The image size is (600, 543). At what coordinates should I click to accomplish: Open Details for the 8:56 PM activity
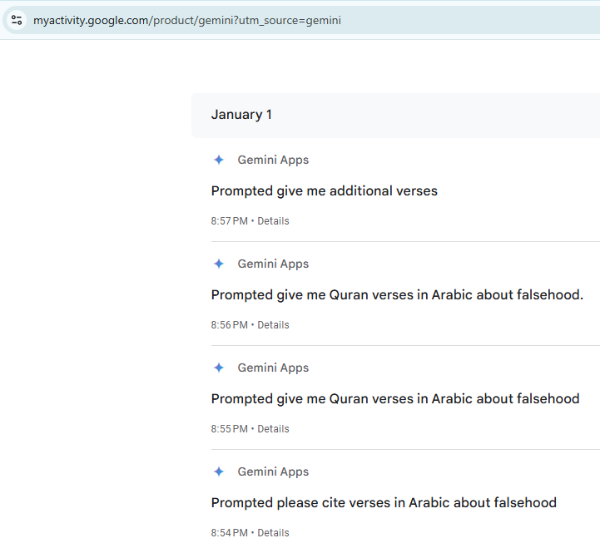273,325
